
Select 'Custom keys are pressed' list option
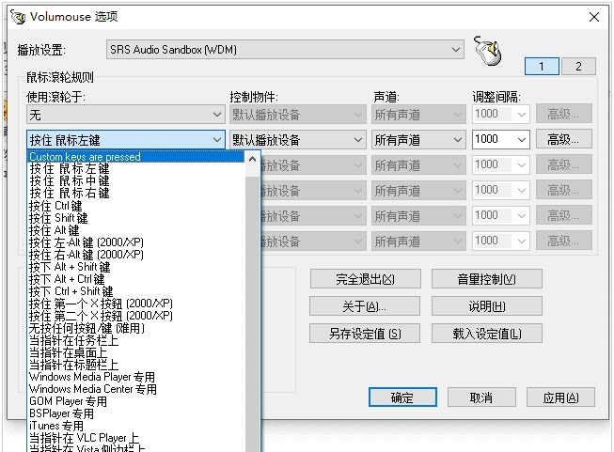pos(136,157)
